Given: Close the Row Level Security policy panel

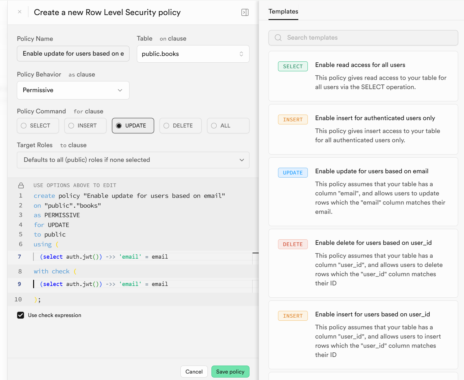Looking at the screenshot, I should tap(20, 12).
